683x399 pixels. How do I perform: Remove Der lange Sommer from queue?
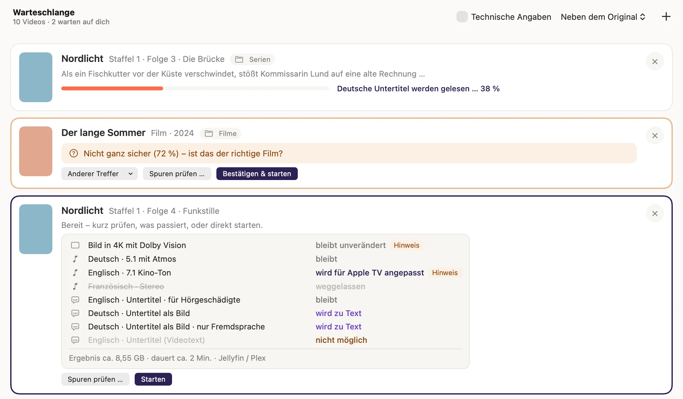click(x=655, y=135)
